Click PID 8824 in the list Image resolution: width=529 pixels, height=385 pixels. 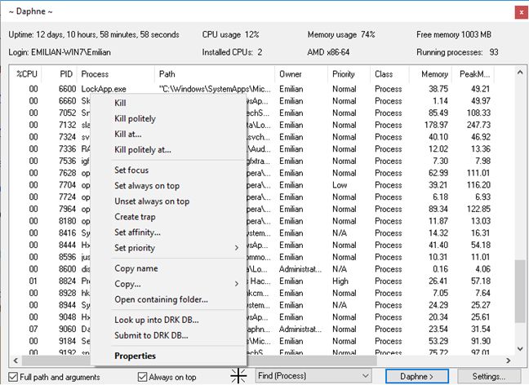point(68,281)
